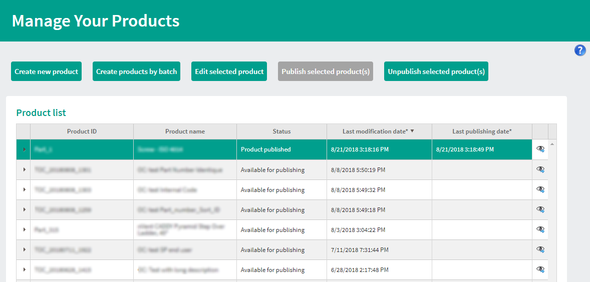This screenshot has height=282, width=590.
Task: View product modified 8/8/2018 5:49:18 PM using eye icon
Action: [540, 209]
